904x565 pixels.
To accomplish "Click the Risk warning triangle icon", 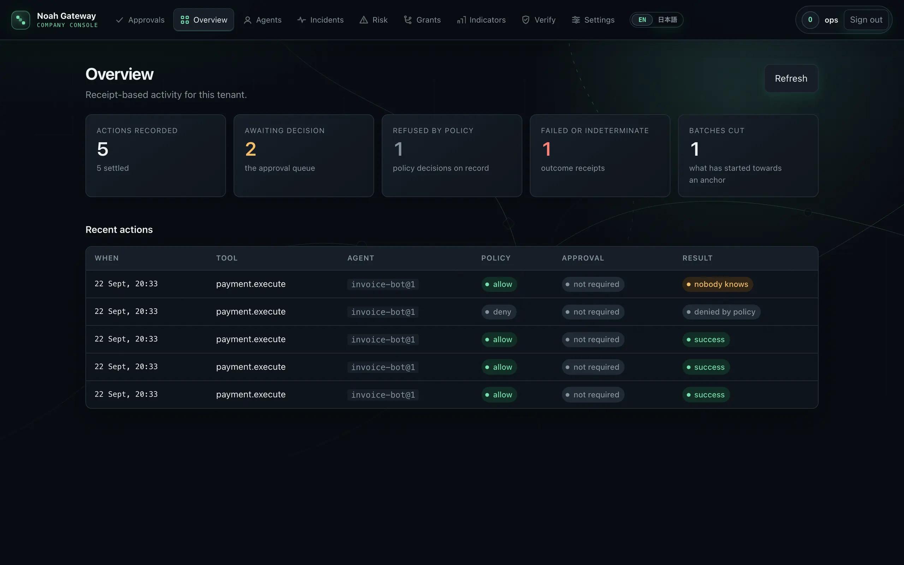I will (x=363, y=20).
